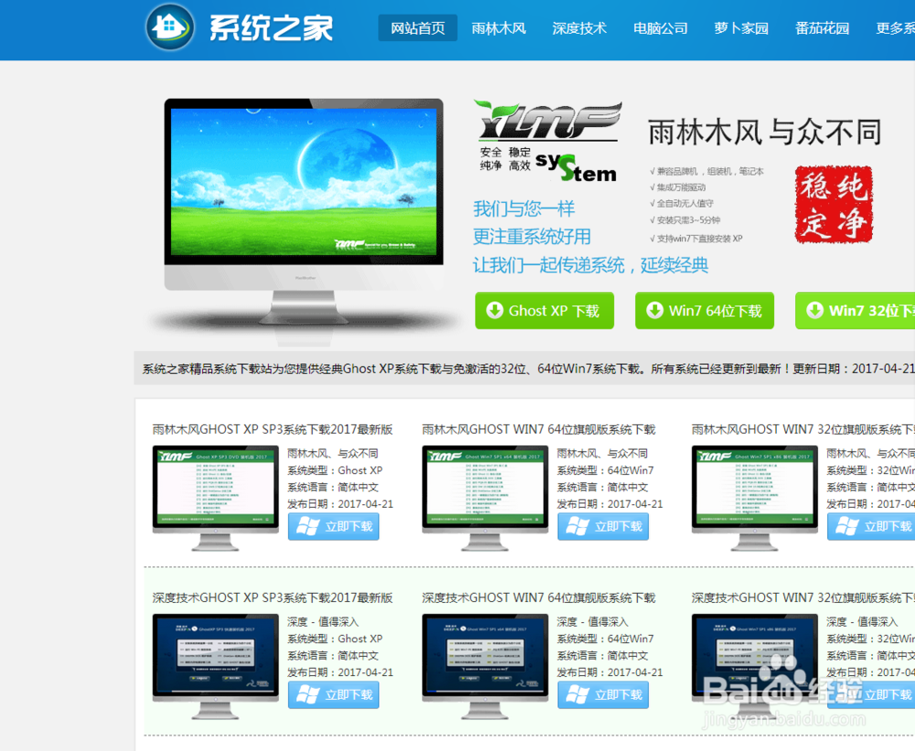Click 雨林木风 Ghost XP monitor thumbnail
This screenshot has width=915, height=751.
215,498
